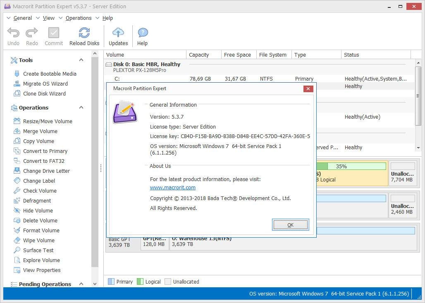Select 2,460 MB unallocated block

403,205
